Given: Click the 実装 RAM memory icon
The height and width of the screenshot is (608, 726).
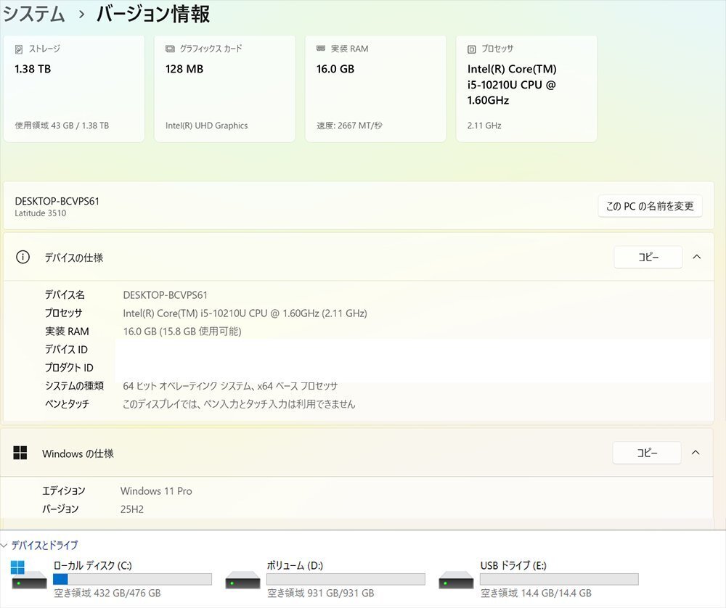Looking at the screenshot, I should 321,49.
